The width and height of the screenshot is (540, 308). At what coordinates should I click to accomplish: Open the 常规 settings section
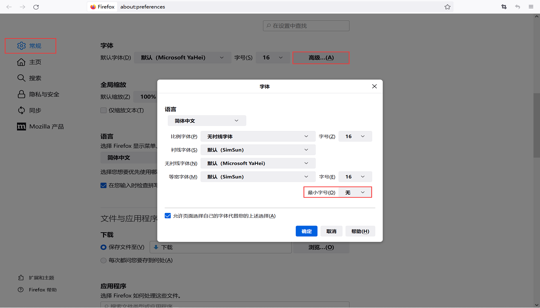[x=30, y=46]
